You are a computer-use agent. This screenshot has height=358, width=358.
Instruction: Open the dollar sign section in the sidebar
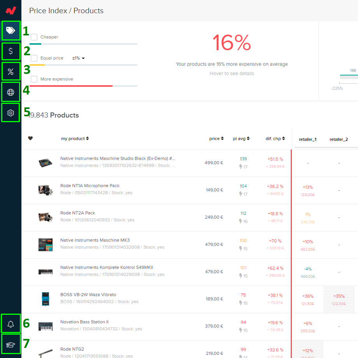click(11, 51)
